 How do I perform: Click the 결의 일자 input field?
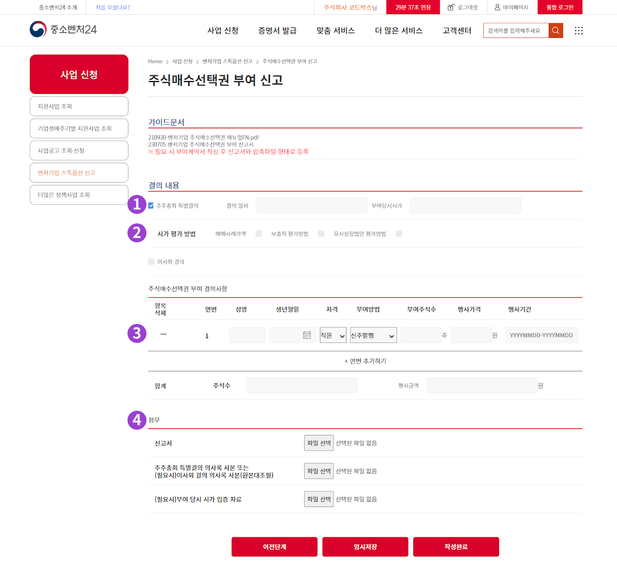pos(311,205)
